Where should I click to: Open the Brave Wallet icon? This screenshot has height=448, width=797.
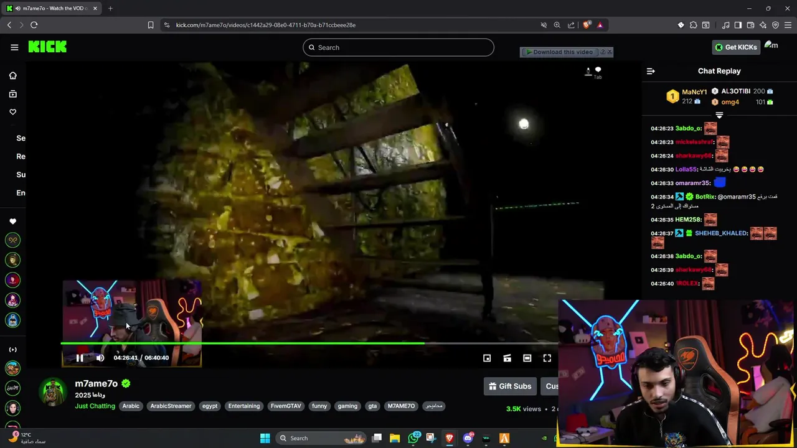pos(750,25)
